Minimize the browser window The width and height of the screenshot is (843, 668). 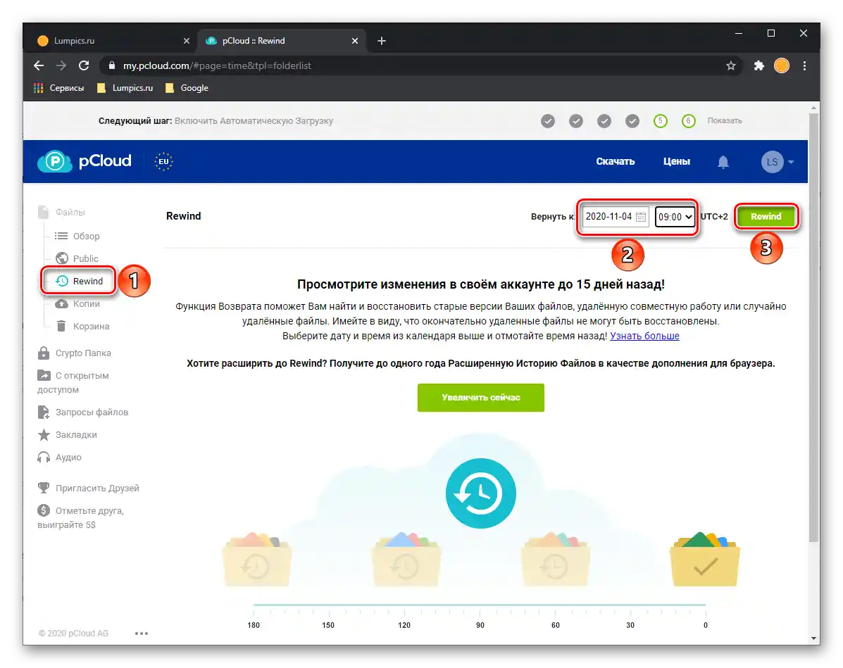739,33
